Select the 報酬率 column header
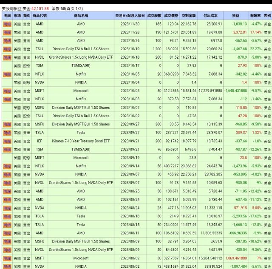Image resolution: width=272 pixels, height=269 pixels. pos(256,15)
